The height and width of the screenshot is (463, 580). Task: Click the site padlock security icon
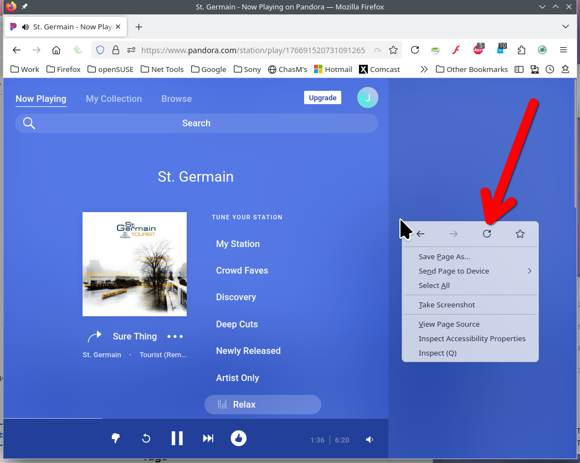(116, 50)
